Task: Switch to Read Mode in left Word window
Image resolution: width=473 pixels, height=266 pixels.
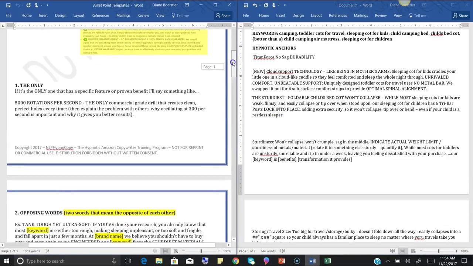Action: coord(155,251)
